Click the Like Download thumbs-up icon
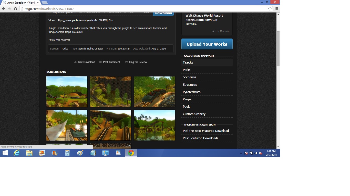The width and height of the screenshot is (350, 196). [x=75, y=62]
